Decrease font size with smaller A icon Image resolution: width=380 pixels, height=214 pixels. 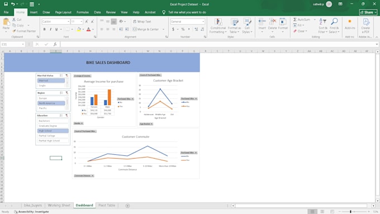(x=92, y=22)
